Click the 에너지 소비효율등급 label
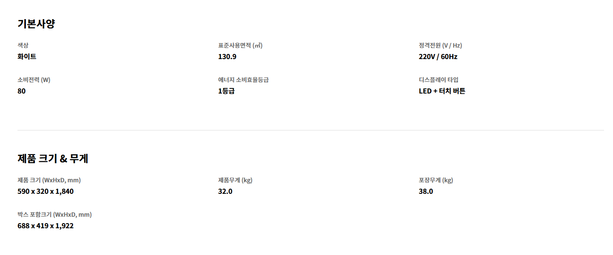 click(x=243, y=80)
